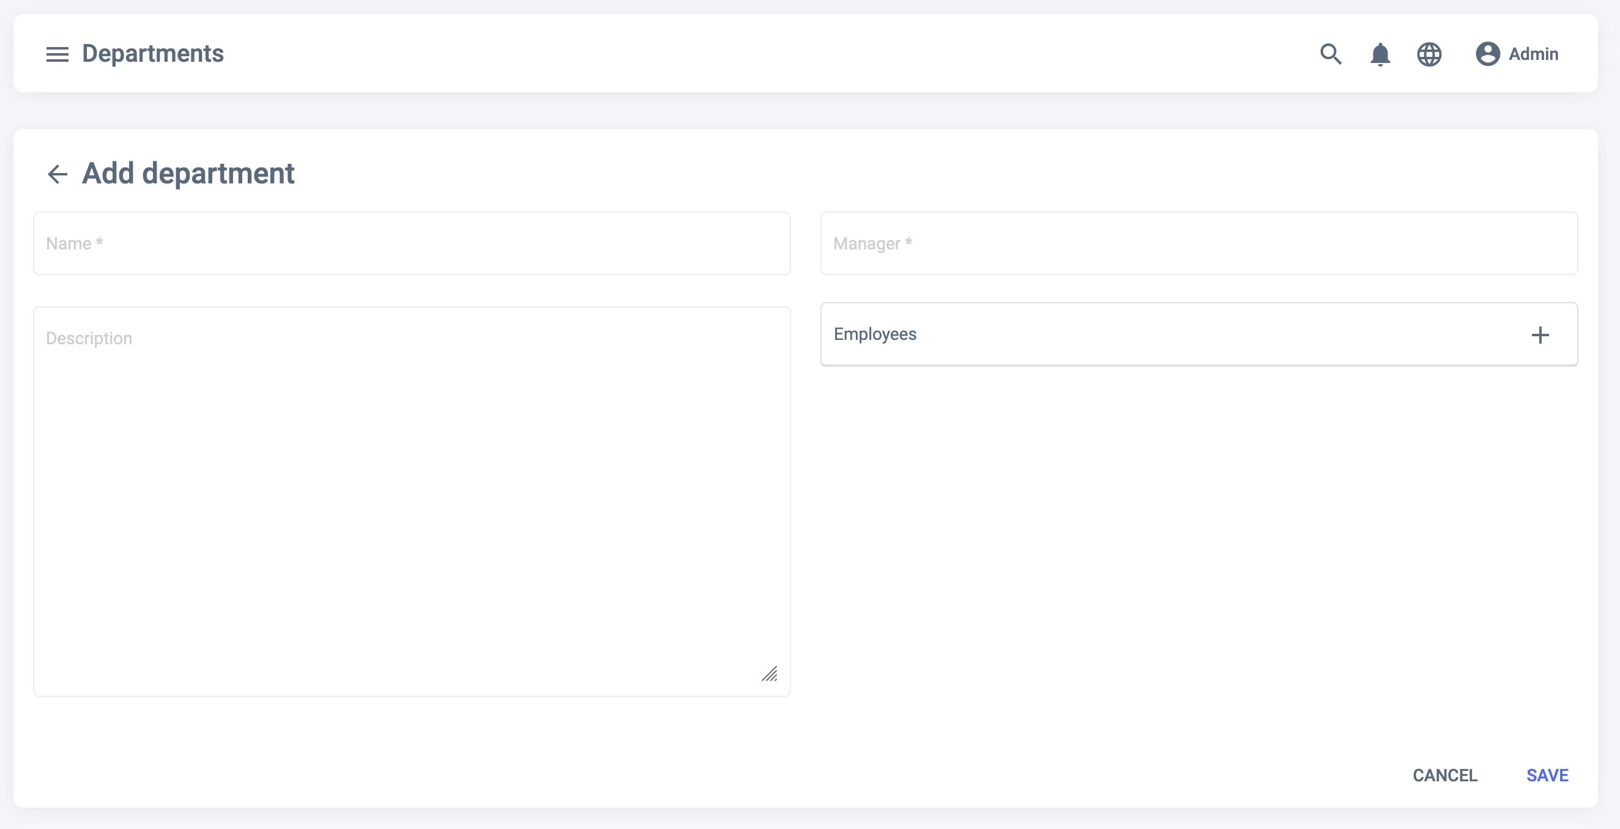
Task: Click the Admin username label
Action: 1533,54
